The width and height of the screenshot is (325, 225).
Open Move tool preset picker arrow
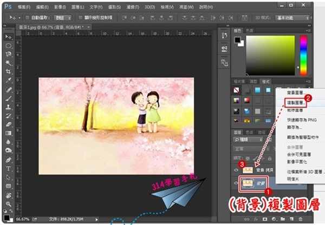pos(19,18)
